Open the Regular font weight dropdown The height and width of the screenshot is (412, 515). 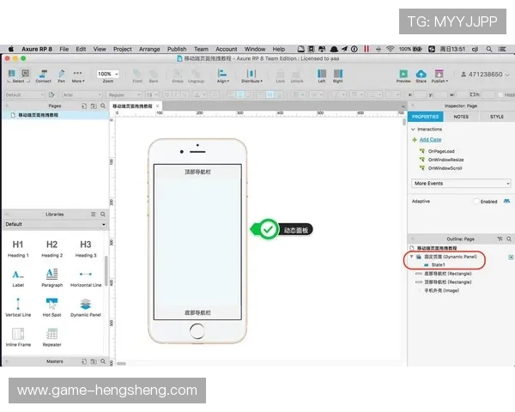coord(124,94)
